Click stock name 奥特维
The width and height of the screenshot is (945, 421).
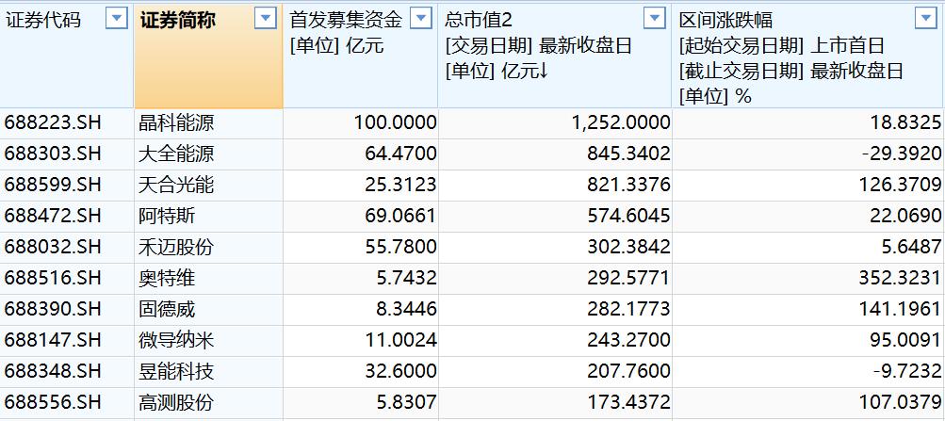click(x=167, y=278)
